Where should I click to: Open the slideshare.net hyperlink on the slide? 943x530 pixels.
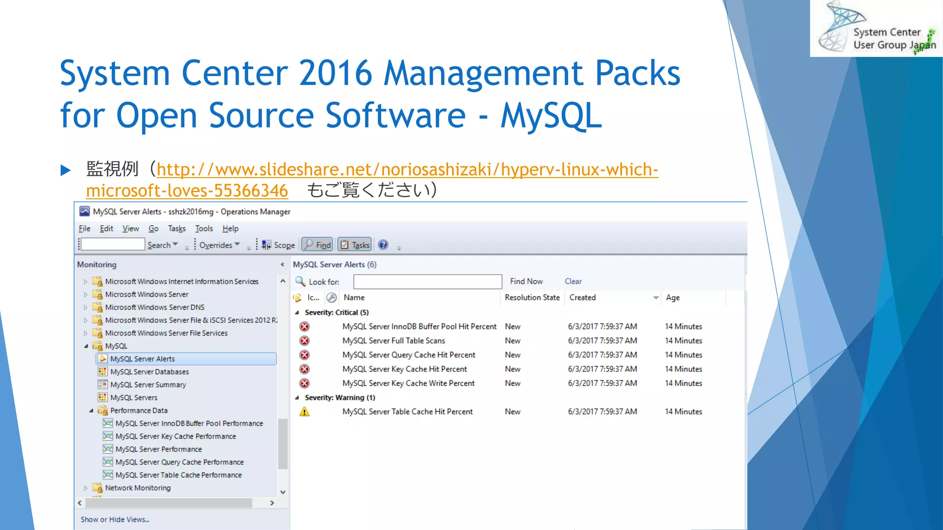click(x=372, y=180)
